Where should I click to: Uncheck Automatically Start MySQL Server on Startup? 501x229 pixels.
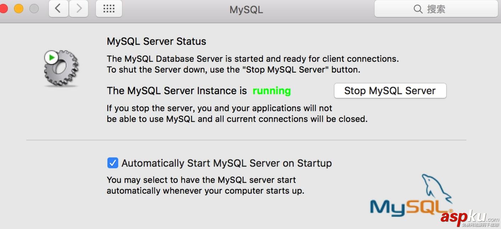(x=113, y=163)
